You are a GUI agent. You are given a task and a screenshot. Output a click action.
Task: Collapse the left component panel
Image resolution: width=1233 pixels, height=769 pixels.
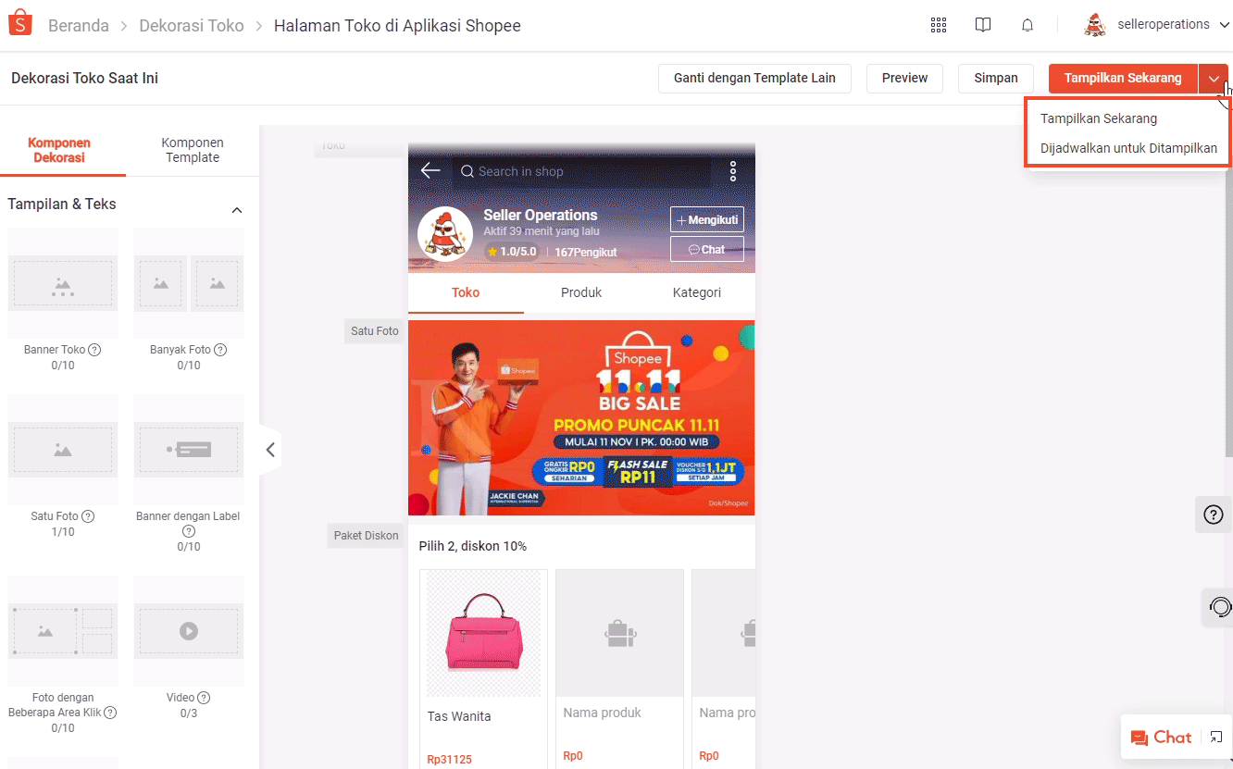[x=269, y=449]
